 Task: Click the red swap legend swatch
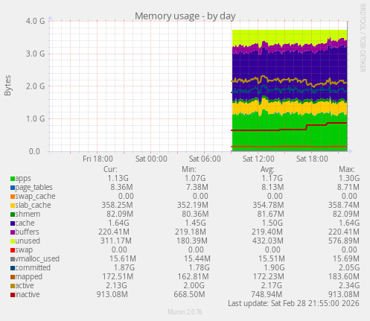[x=13, y=250]
